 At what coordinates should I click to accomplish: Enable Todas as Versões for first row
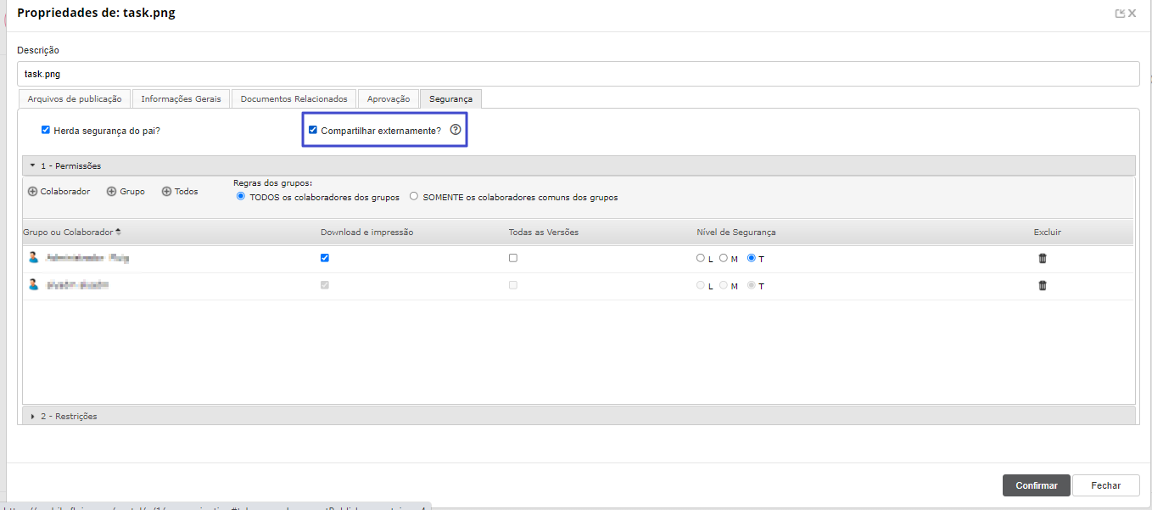pos(513,258)
